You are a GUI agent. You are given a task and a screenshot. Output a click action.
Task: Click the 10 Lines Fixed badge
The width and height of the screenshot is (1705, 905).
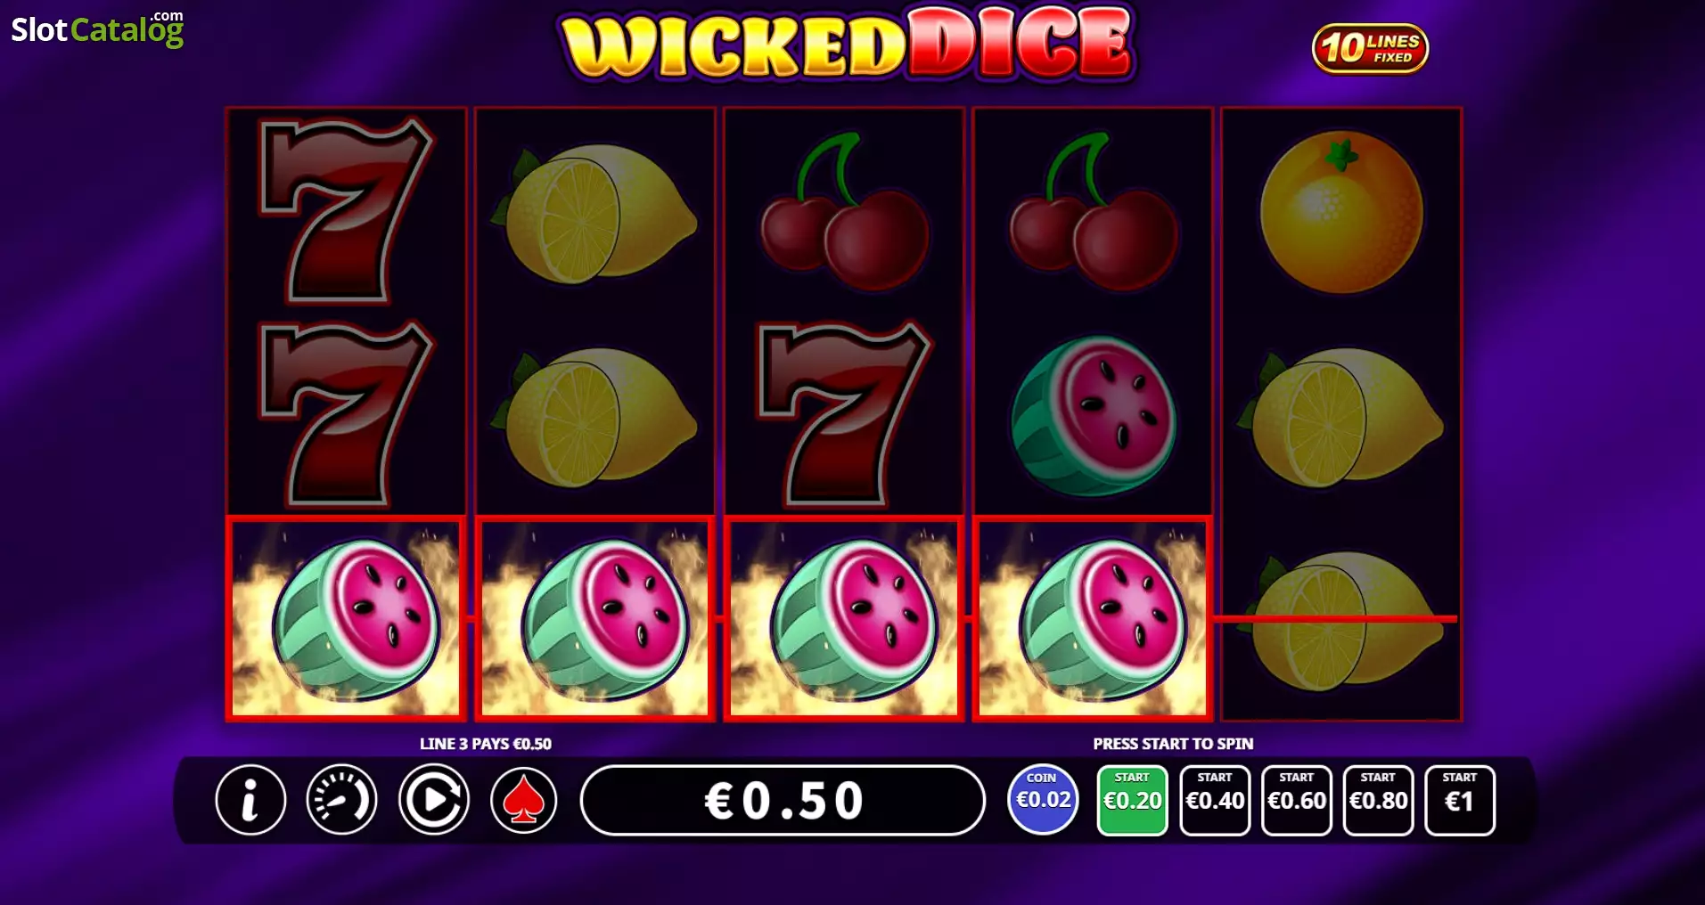(1370, 48)
